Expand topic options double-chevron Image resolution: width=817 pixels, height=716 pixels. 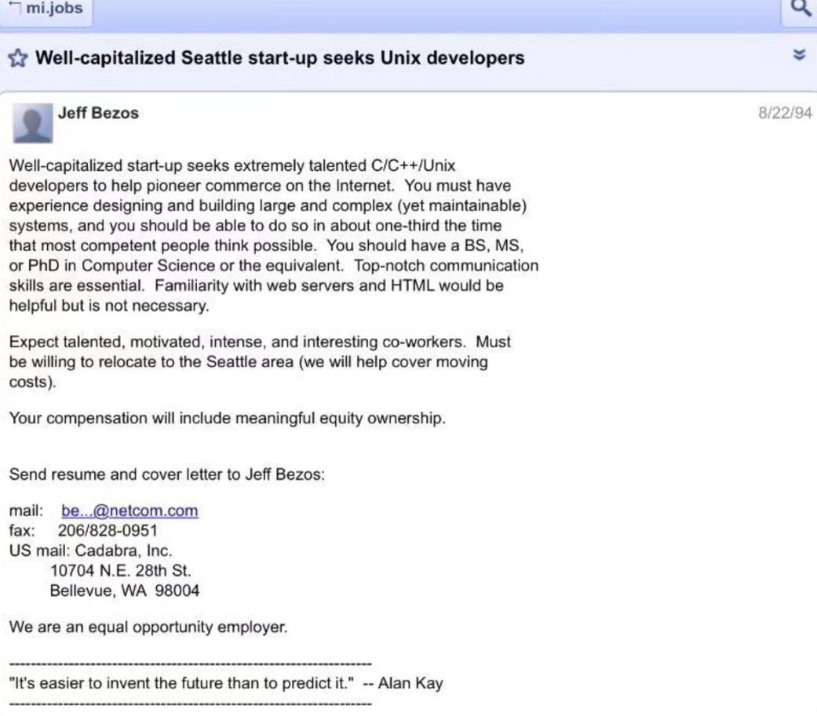pyautogui.click(x=799, y=54)
